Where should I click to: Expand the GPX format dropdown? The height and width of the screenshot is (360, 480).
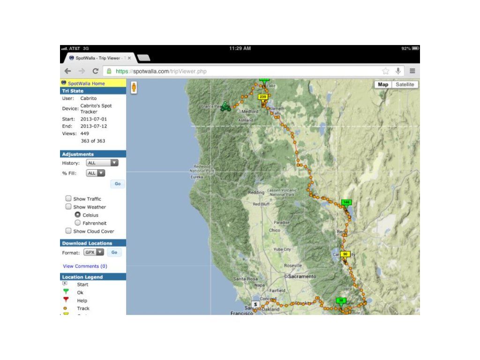[94, 252]
